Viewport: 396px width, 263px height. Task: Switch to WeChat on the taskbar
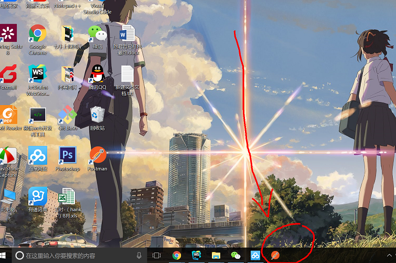click(236, 256)
